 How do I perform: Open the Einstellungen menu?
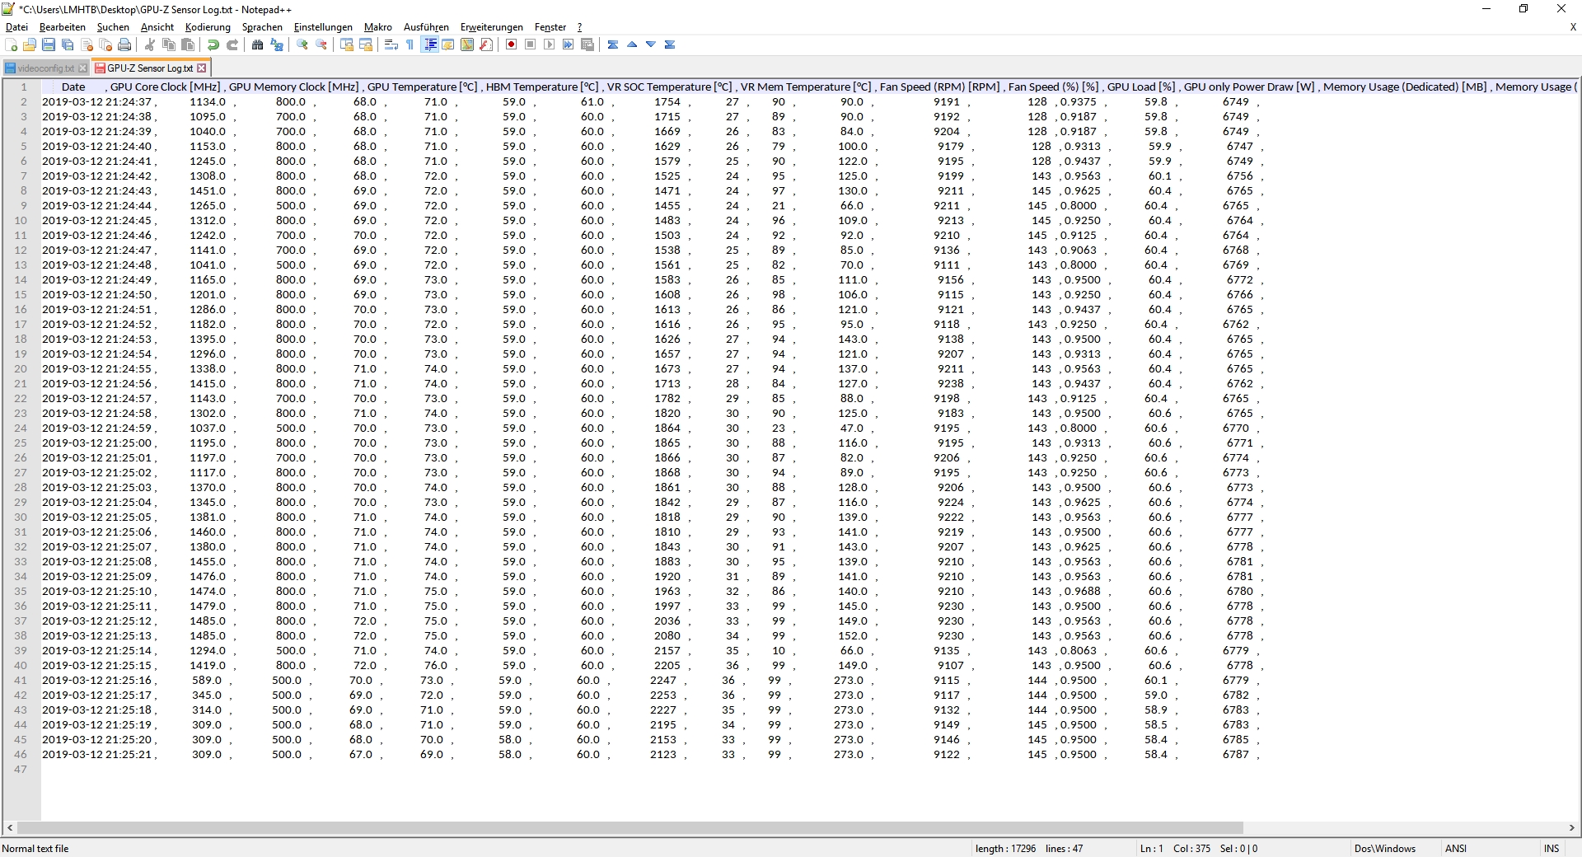tap(323, 27)
